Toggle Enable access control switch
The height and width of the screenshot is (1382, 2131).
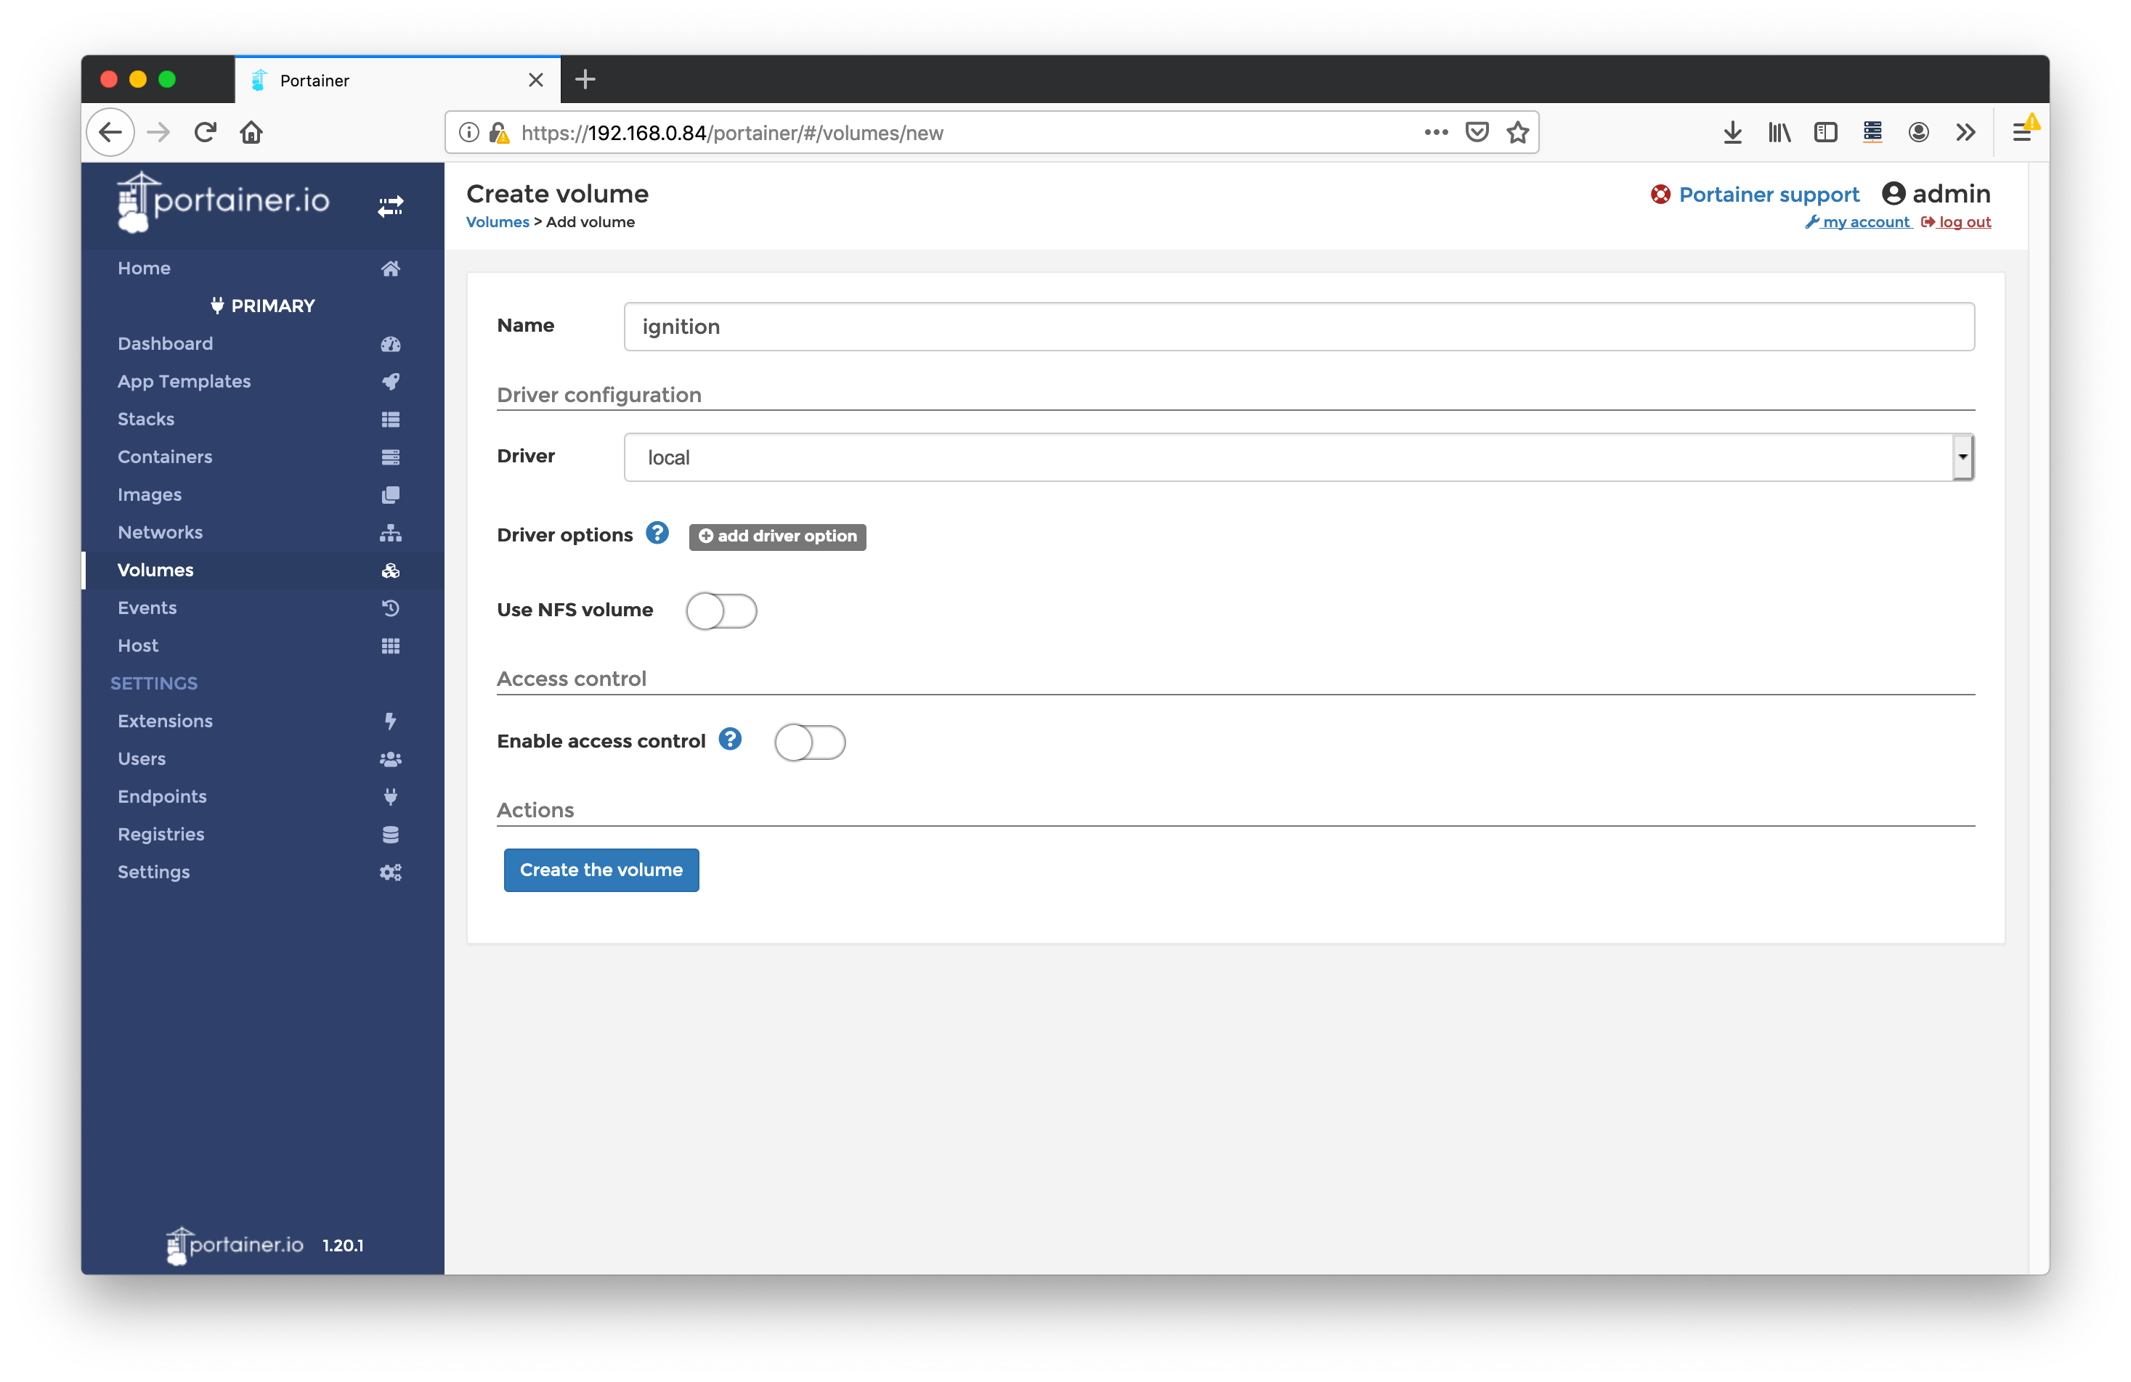[x=809, y=742]
